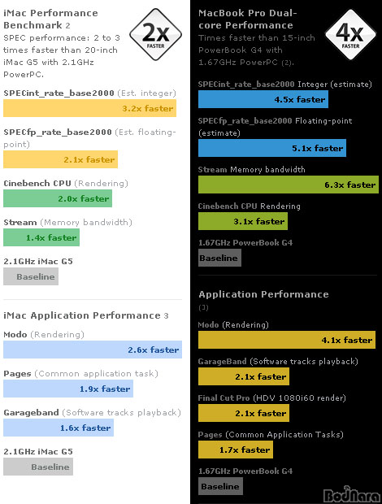Select the Pages 1.9x faster bar
The height and width of the screenshot is (504, 382).
(x=68, y=389)
